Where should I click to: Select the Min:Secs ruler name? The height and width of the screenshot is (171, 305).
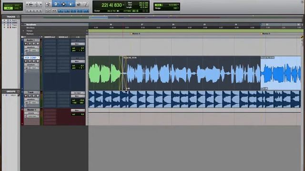click(30, 28)
